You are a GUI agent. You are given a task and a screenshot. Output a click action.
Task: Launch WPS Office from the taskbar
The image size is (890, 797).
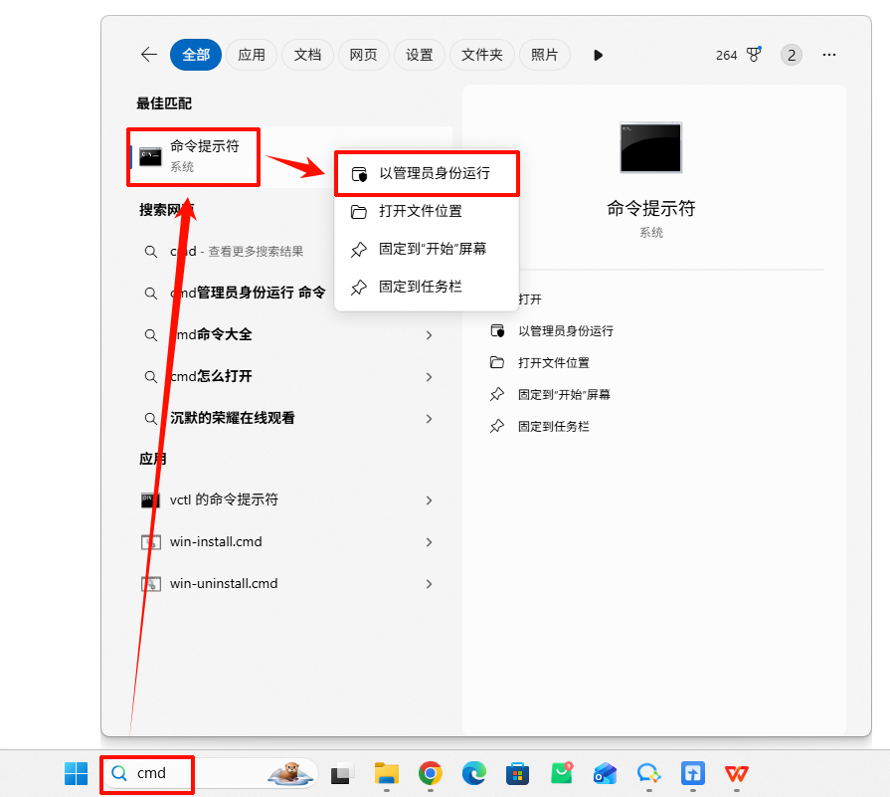(736, 774)
